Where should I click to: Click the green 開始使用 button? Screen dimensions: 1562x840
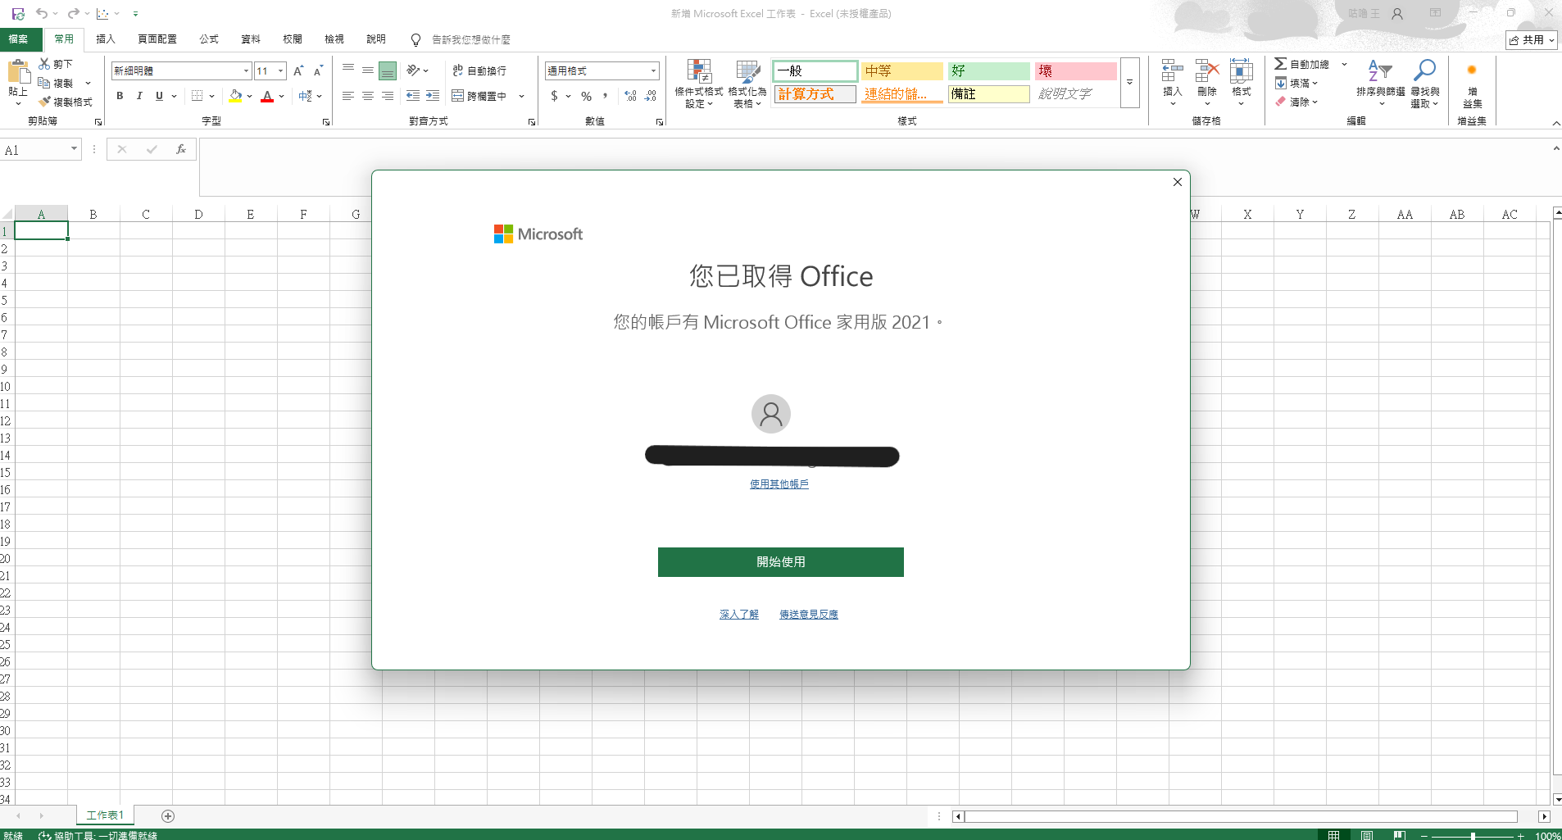coord(781,562)
